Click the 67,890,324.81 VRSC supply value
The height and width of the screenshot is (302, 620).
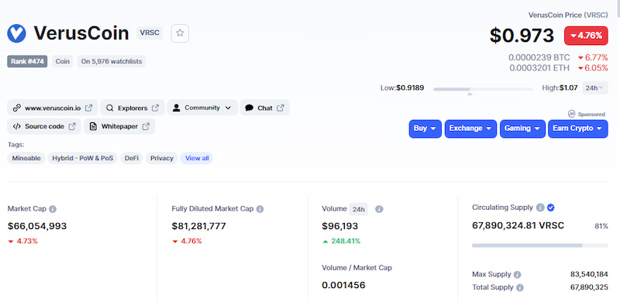coord(518,225)
